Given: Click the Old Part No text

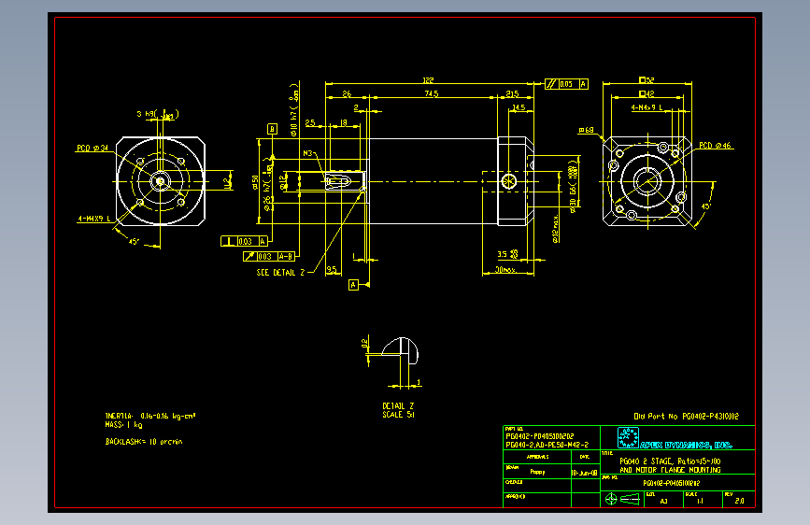Looking at the screenshot, I should [686, 416].
